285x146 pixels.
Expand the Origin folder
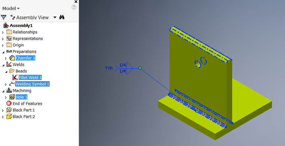3,46
